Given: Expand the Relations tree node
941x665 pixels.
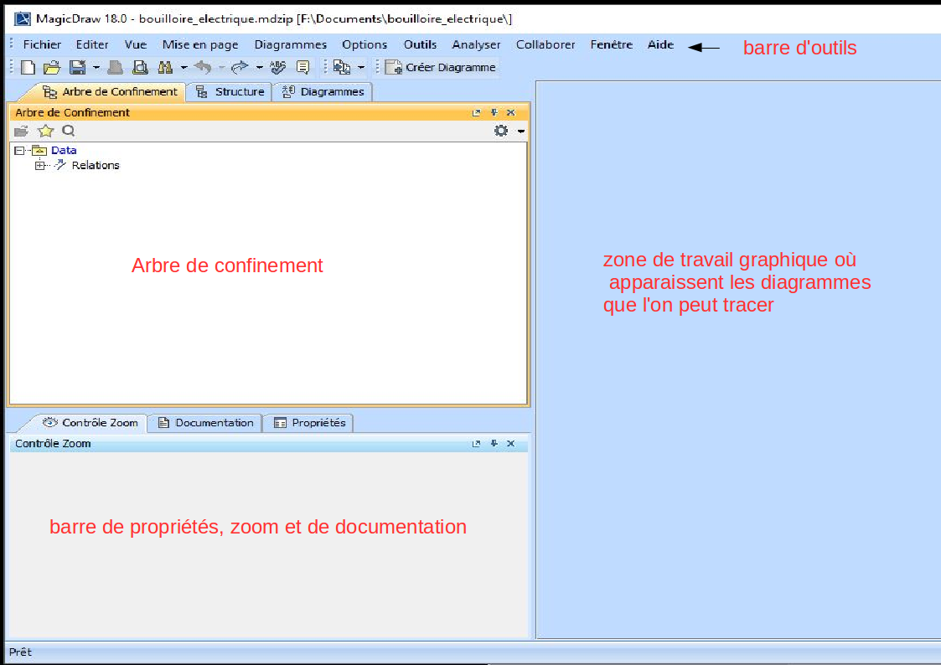Looking at the screenshot, I should 39,166.
